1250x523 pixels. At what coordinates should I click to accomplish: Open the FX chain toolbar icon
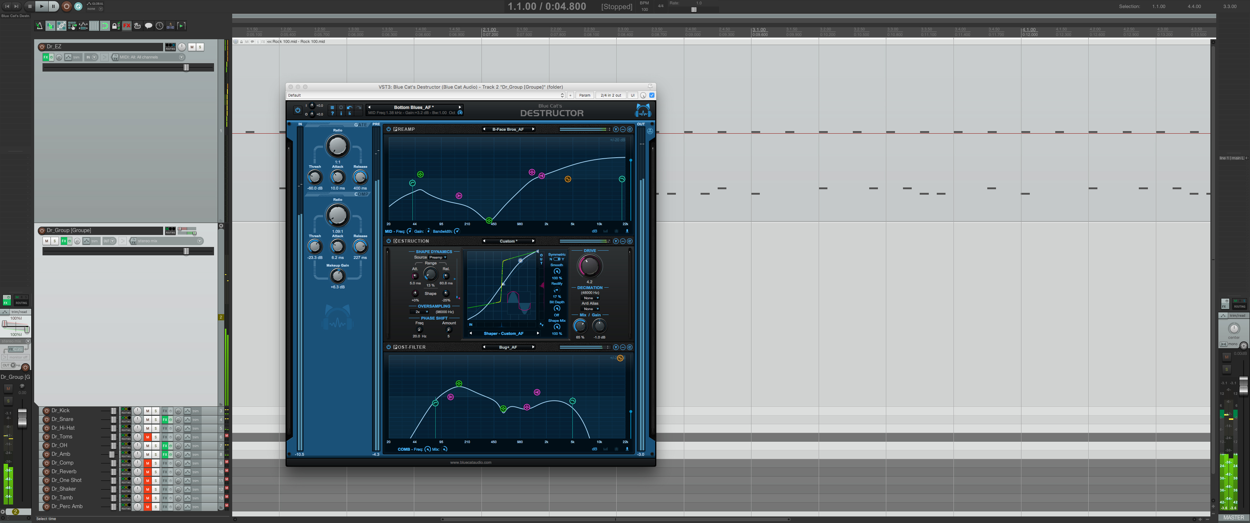coord(127,26)
